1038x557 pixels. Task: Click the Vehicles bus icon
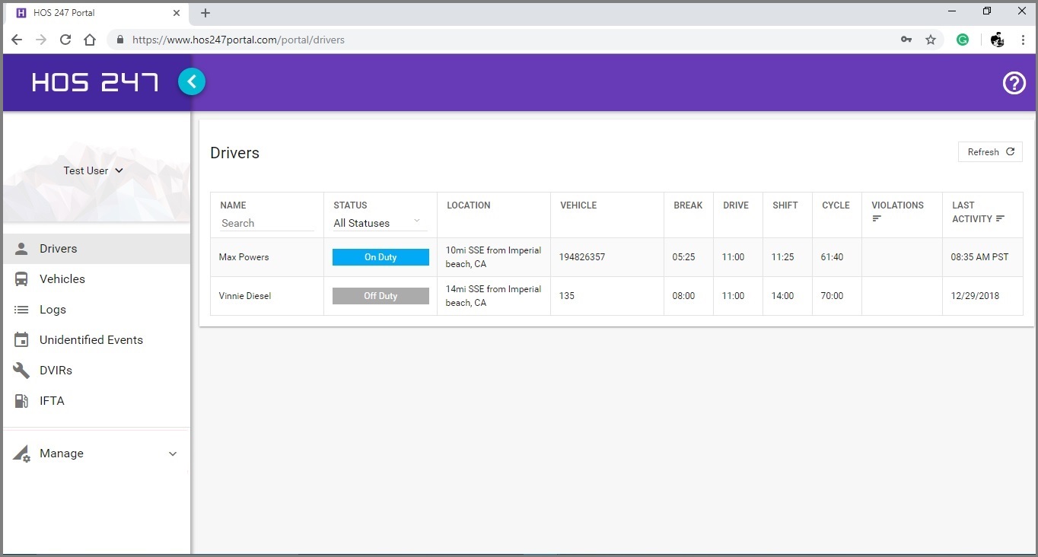coord(22,279)
